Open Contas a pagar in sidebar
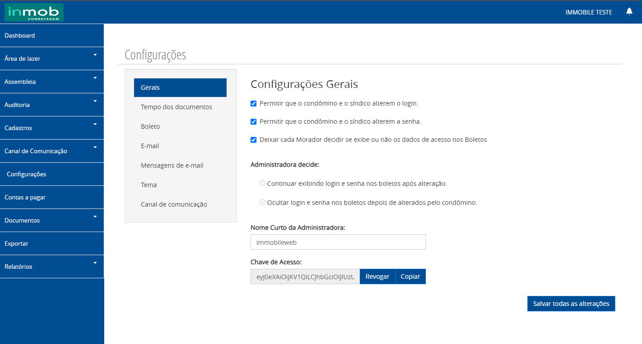This screenshot has width=642, height=344. [x=52, y=197]
